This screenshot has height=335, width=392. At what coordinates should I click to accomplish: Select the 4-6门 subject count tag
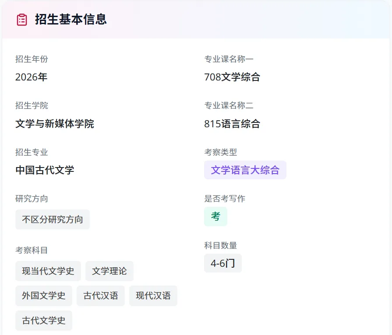click(223, 263)
